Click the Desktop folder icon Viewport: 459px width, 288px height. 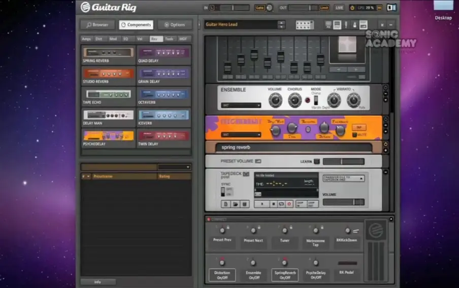coord(443,5)
